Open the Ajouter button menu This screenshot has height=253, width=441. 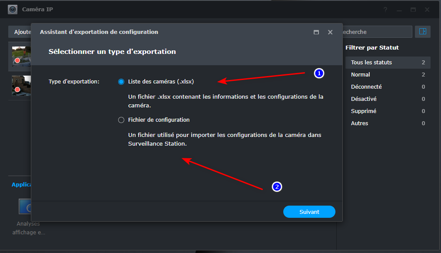20,32
